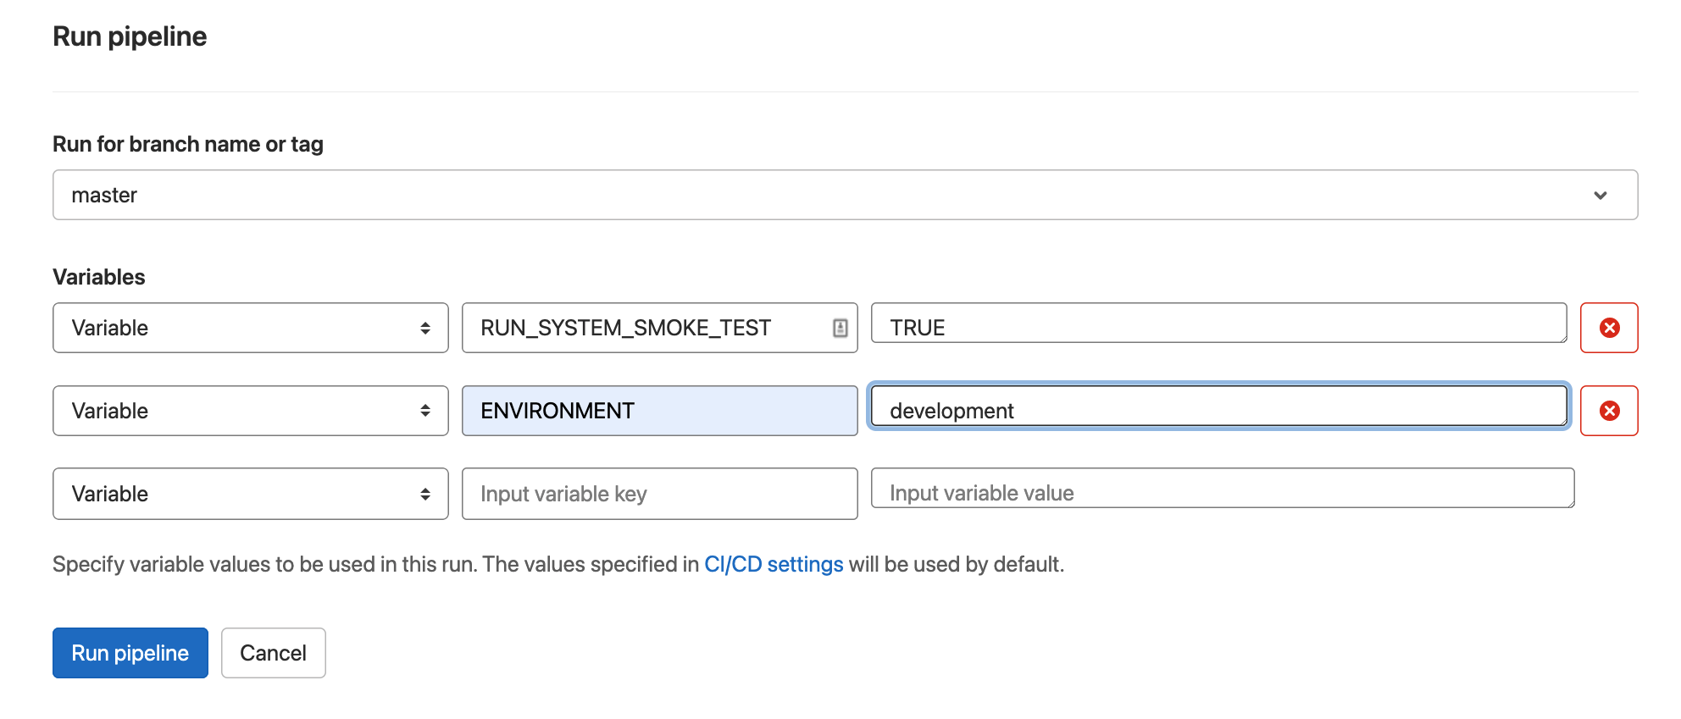The width and height of the screenshot is (1681, 719).
Task: Remove the RUN_SYSTEM_SMOKE_TEST variable row
Action: pos(1608,328)
